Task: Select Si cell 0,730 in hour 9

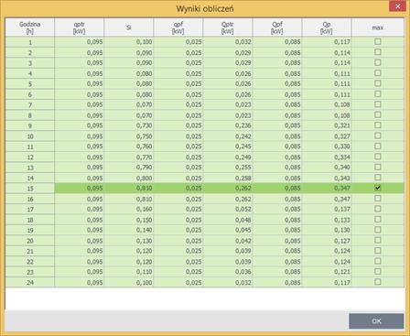Action: coord(145,125)
